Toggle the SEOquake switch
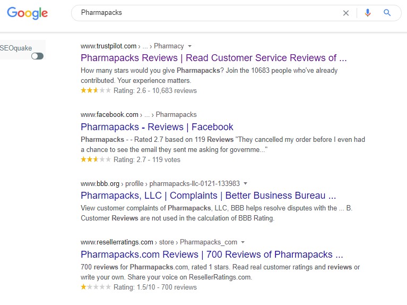 point(37,56)
